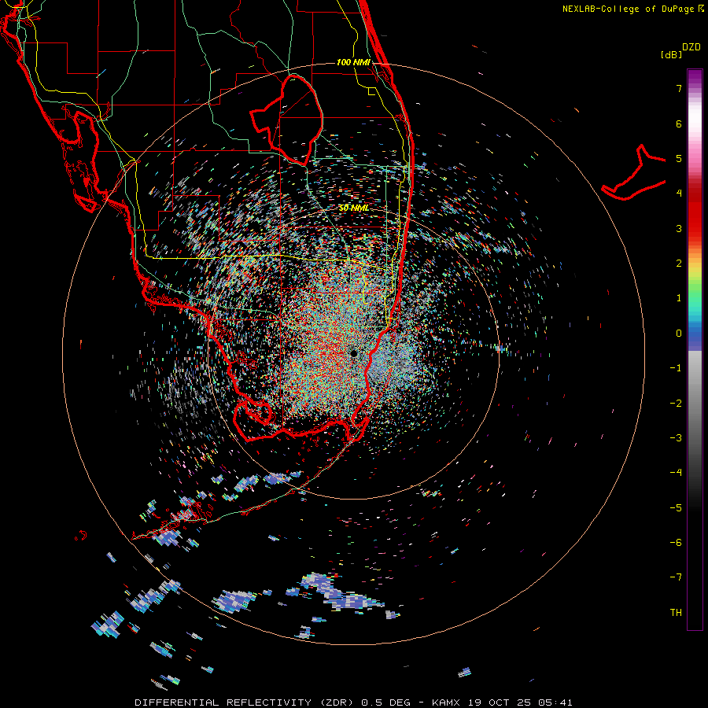This screenshot has width=708, height=708.
Task: Click the 50 NMI range ring label
Action: (x=353, y=208)
